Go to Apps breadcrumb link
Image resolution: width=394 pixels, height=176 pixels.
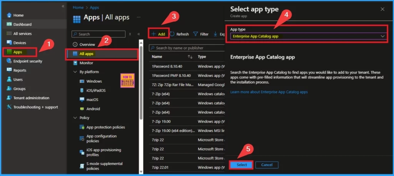[x=95, y=8]
